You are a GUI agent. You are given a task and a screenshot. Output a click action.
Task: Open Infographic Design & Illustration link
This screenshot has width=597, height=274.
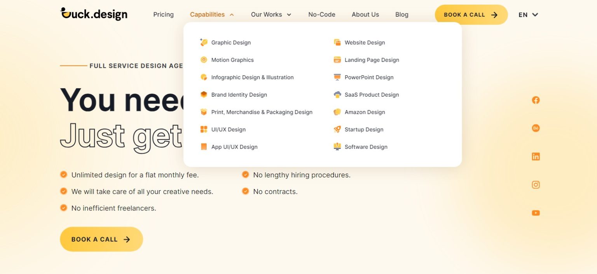252,77
